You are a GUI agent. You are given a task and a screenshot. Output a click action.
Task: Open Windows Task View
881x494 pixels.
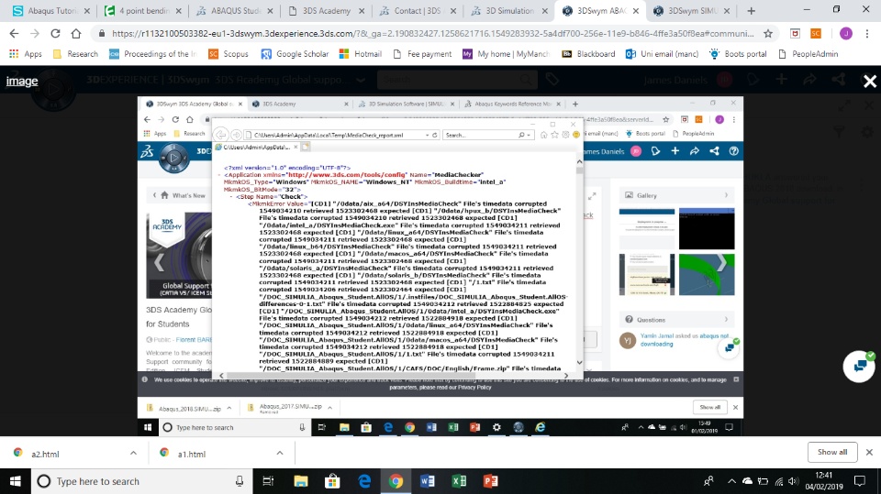click(268, 481)
